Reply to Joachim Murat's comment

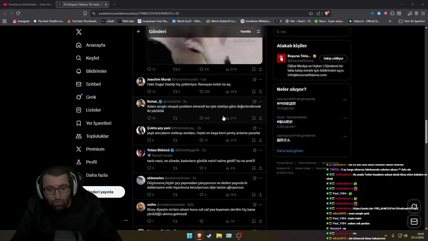click(x=151, y=91)
